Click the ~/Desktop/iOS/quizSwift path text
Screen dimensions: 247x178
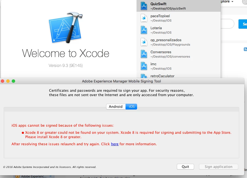point(168,8)
